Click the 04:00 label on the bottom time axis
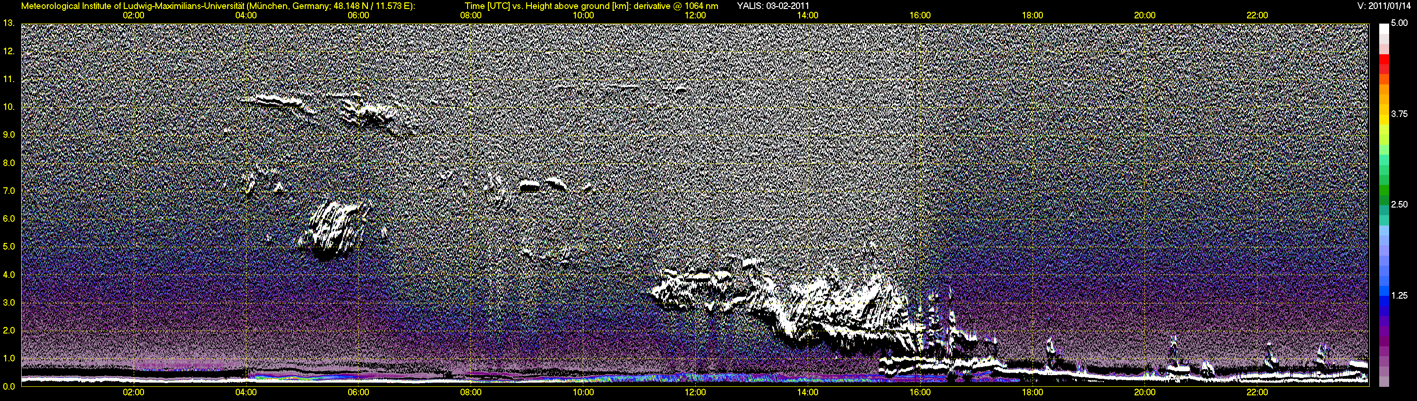The image size is (1417, 401). pos(246,392)
